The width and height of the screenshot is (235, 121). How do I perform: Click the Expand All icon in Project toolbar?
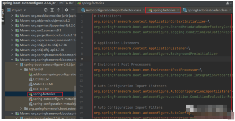tap(52, 10)
